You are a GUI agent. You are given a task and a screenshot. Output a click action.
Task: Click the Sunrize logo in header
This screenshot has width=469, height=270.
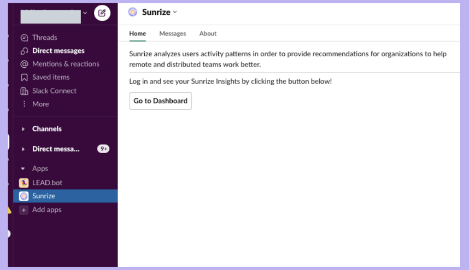[x=132, y=12]
